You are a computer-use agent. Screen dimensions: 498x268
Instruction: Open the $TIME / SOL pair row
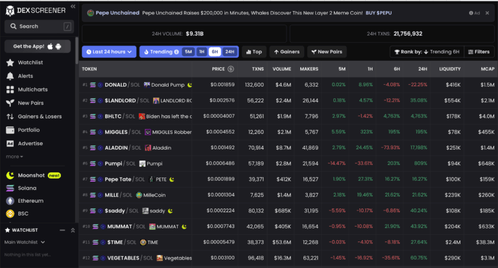click(x=289, y=242)
